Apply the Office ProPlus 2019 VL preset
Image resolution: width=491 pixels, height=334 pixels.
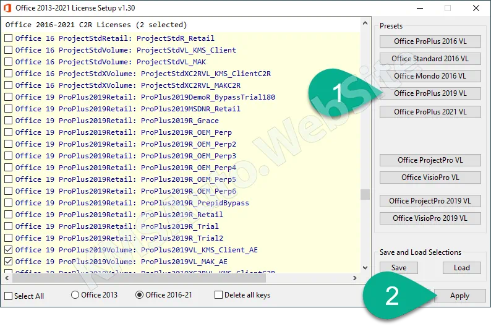pos(430,93)
